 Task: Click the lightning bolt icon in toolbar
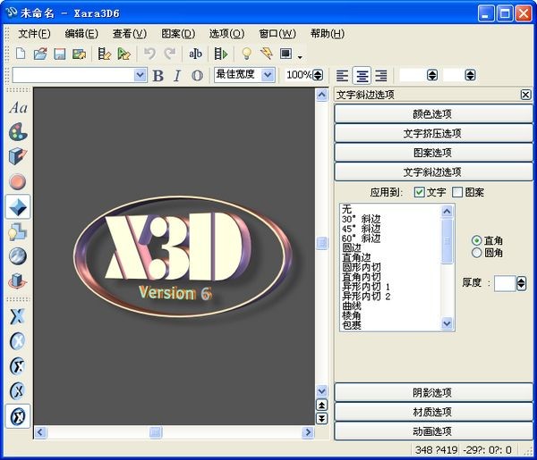point(266,54)
